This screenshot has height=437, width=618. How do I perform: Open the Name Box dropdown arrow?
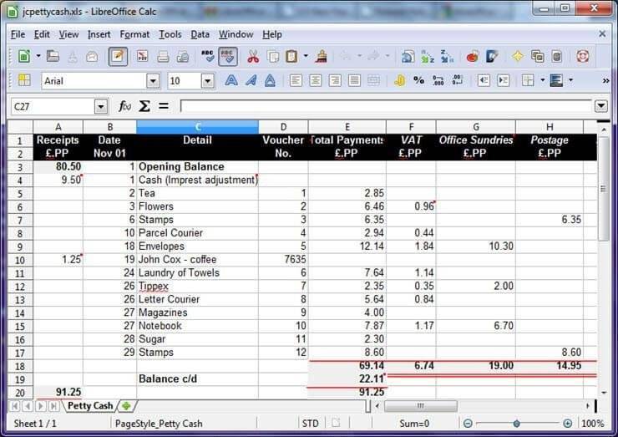(101, 106)
